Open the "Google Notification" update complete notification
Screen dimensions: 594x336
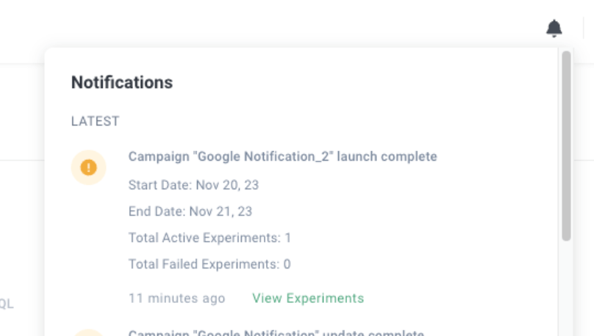point(276,333)
